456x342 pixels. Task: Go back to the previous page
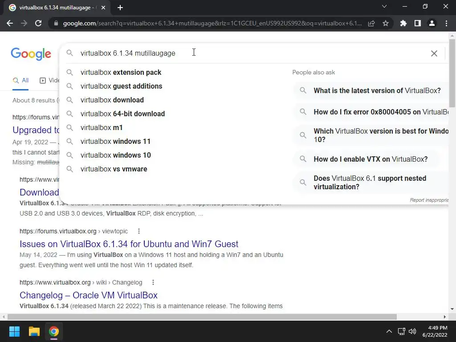tap(10, 23)
